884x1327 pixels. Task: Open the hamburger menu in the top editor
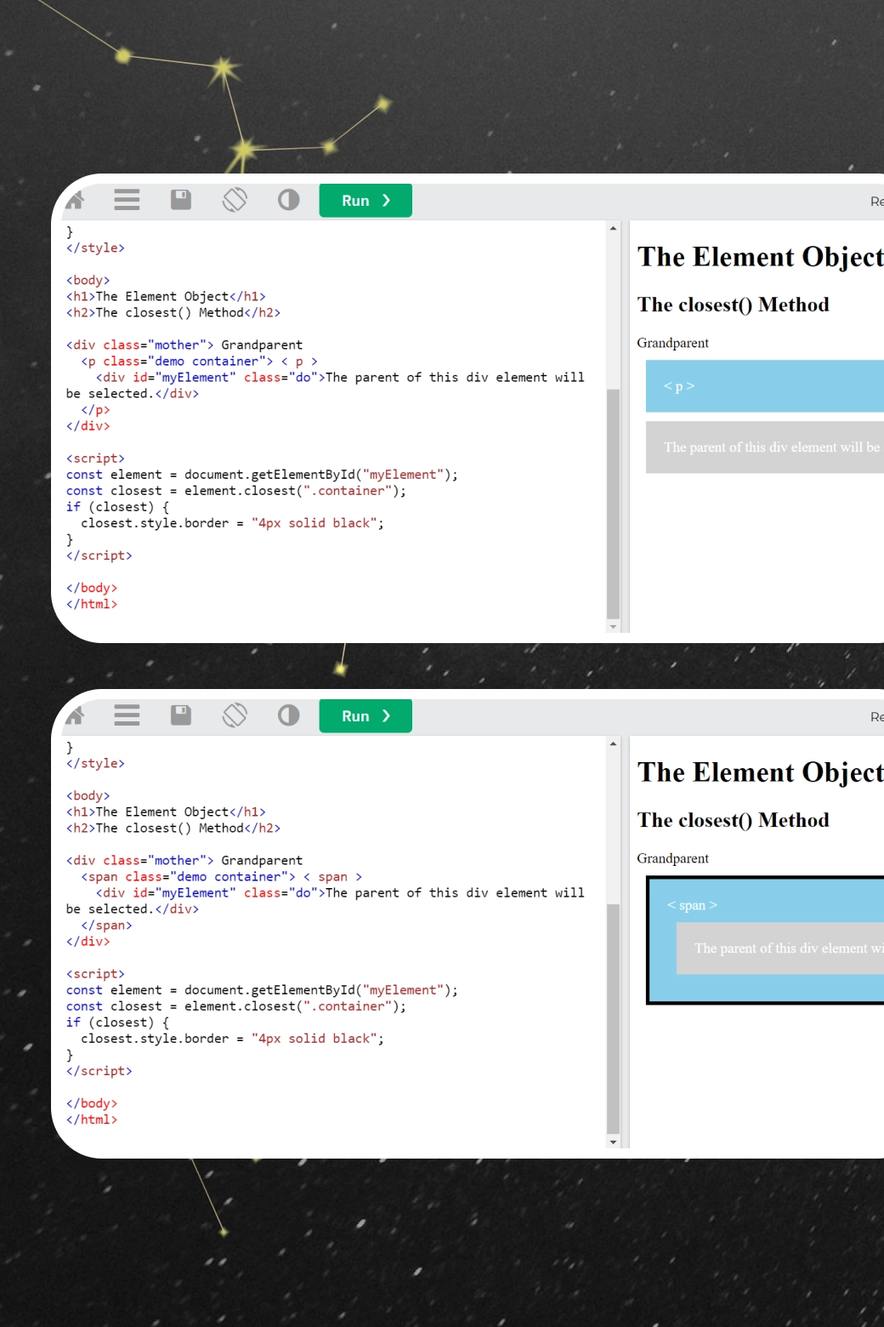coord(127,200)
